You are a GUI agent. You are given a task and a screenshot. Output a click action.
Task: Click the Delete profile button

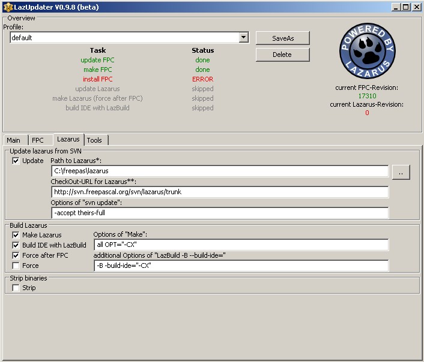[x=282, y=55]
